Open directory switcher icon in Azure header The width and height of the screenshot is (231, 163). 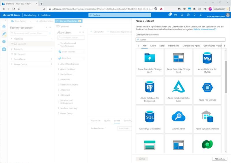176,15
